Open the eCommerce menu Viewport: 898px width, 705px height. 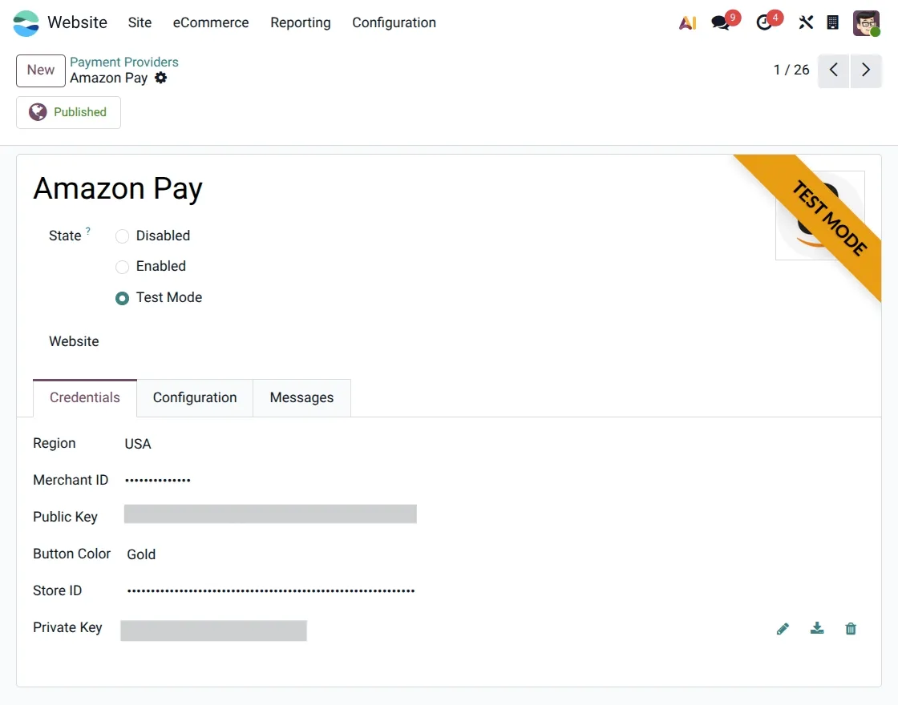211,23
